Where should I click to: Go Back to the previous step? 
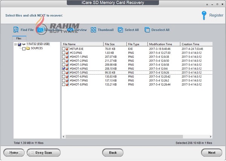(113, 153)
